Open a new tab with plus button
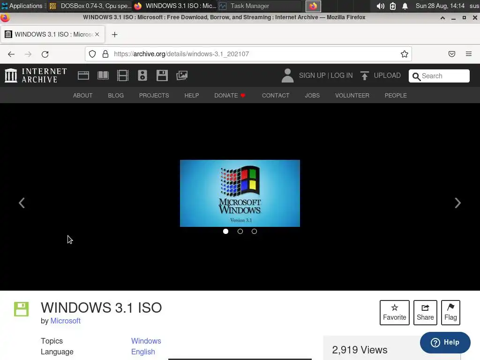 tap(114, 35)
